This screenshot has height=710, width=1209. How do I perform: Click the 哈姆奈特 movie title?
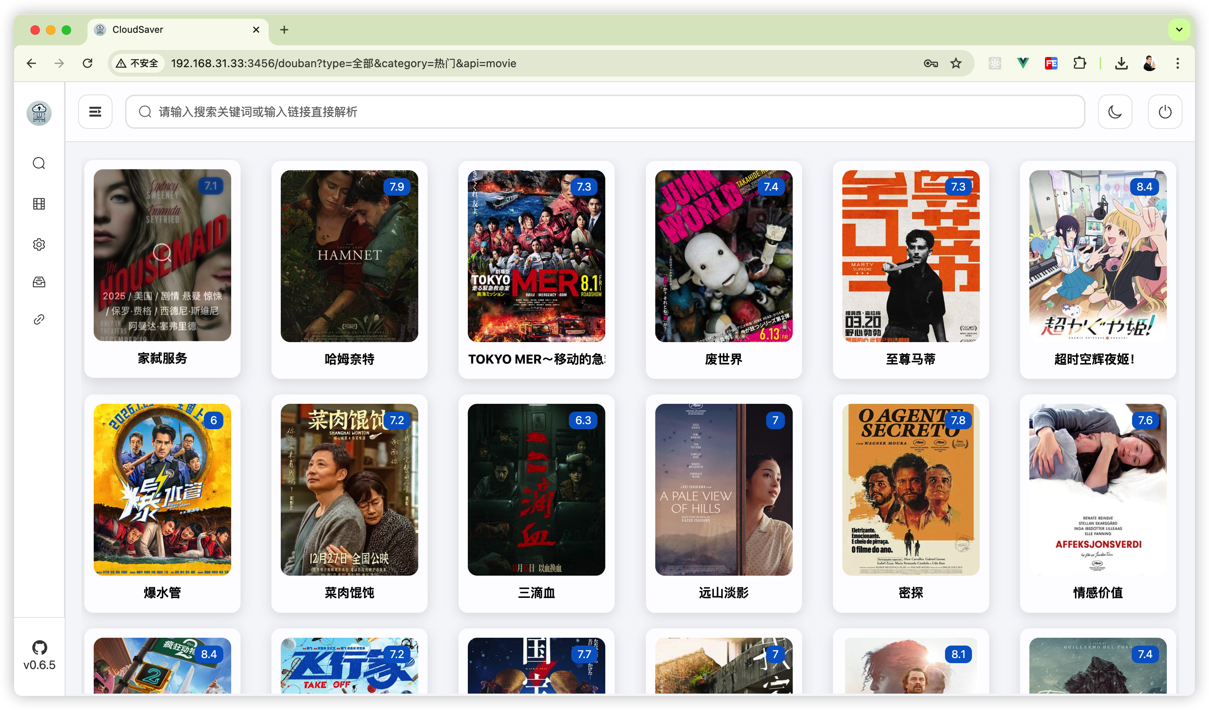349,359
